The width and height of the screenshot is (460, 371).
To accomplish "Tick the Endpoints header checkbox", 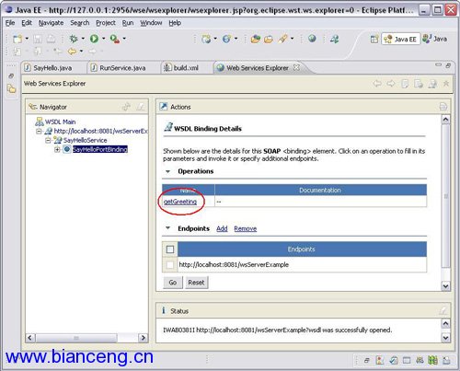I will (x=170, y=249).
